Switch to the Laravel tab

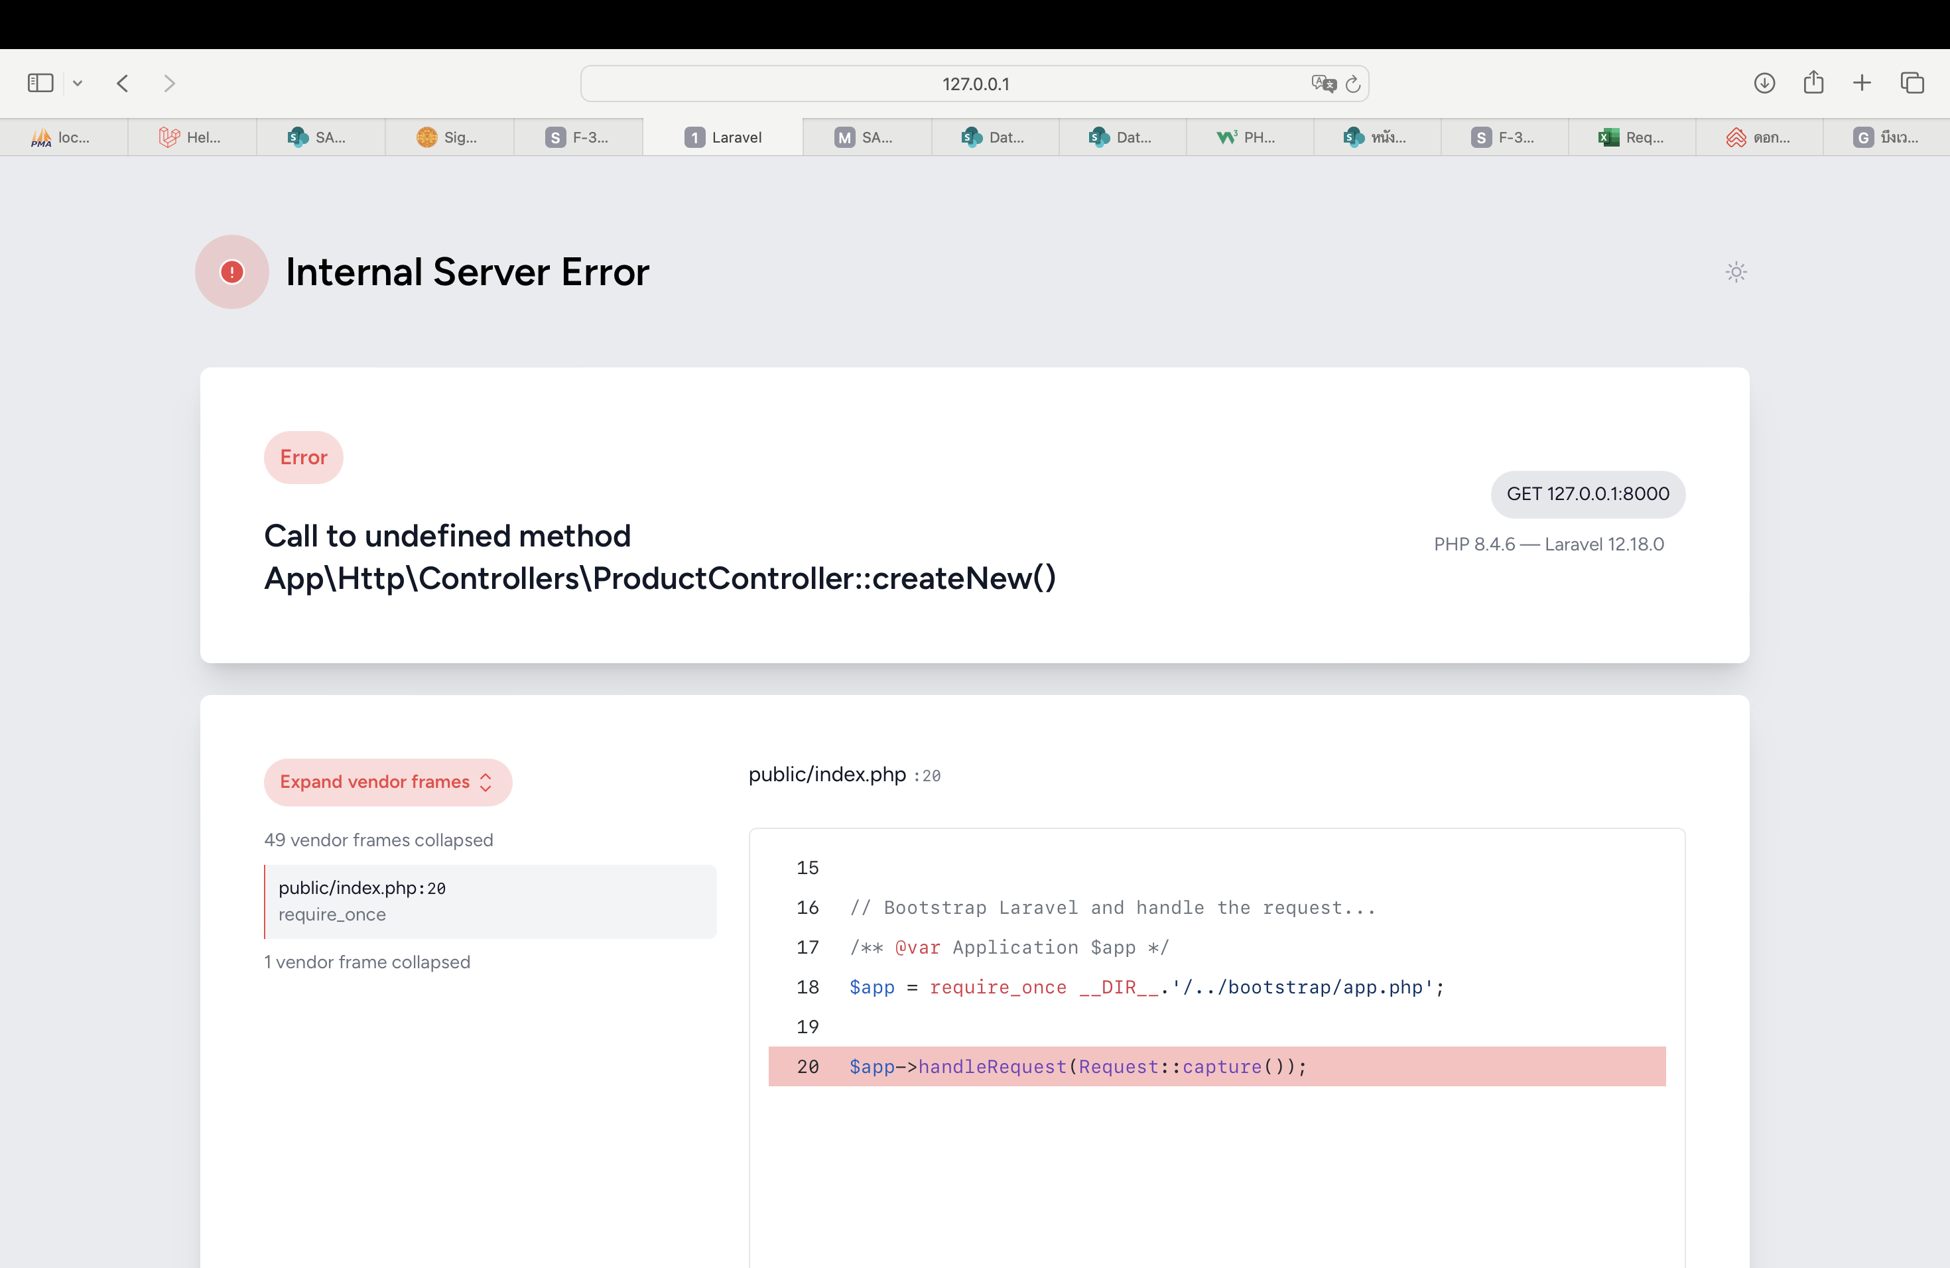723,138
